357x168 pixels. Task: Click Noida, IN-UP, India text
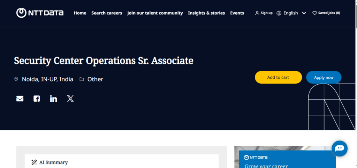(x=47, y=79)
